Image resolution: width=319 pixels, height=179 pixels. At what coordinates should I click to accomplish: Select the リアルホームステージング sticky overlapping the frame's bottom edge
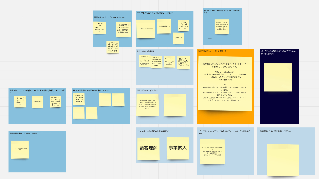click(113, 47)
